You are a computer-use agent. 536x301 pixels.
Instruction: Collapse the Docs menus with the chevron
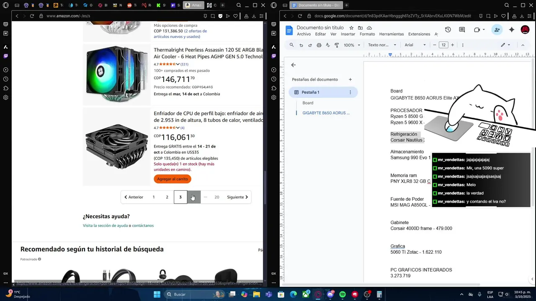pos(523,45)
